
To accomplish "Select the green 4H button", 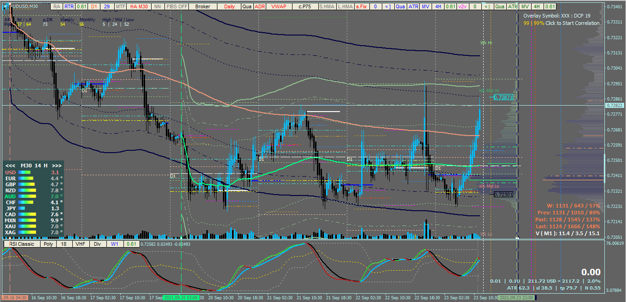I will (x=537, y=6).
